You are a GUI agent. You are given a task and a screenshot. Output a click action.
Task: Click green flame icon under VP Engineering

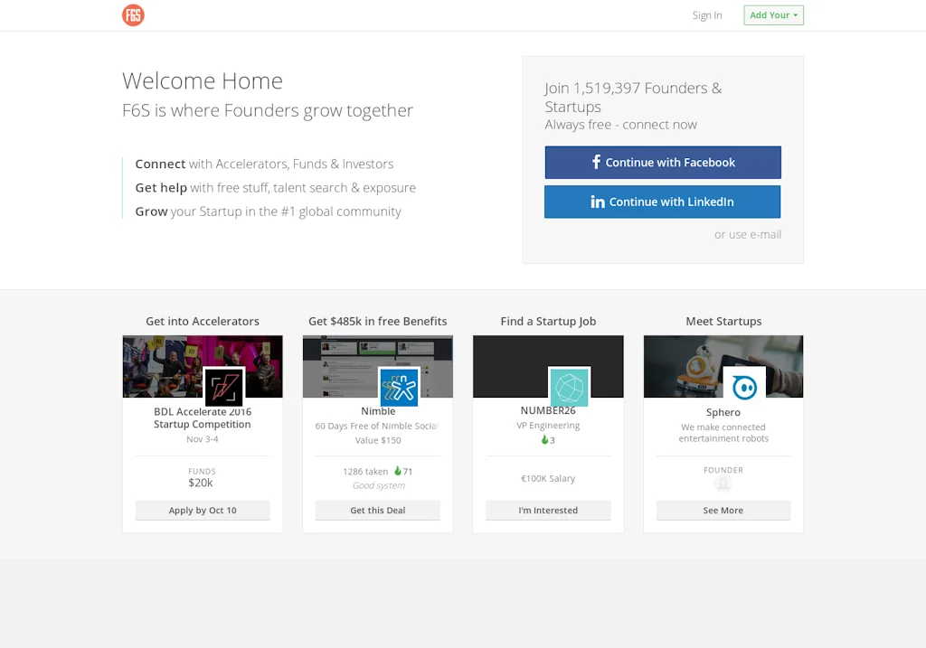[x=544, y=440]
